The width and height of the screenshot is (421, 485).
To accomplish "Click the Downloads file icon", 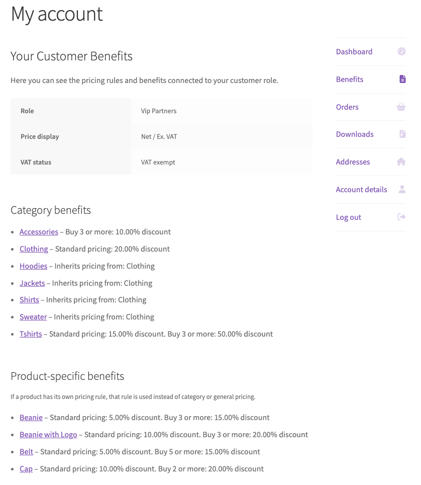I will (x=401, y=134).
